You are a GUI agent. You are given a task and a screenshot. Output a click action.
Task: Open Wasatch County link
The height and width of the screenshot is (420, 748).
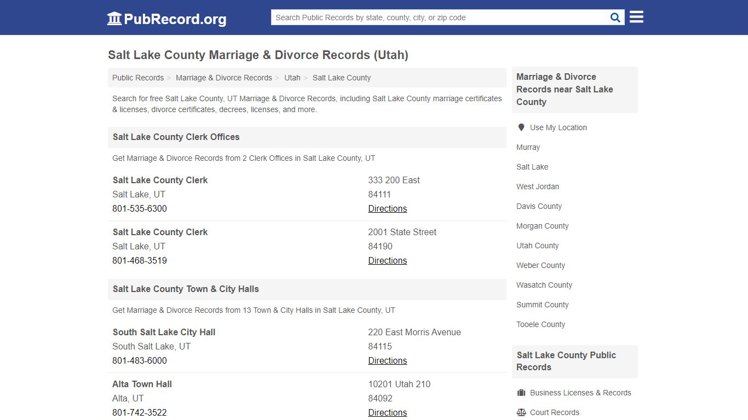pyautogui.click(x=544, y=285)
